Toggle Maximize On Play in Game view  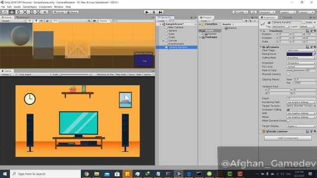pyautogui.click(x=106, y=75)
